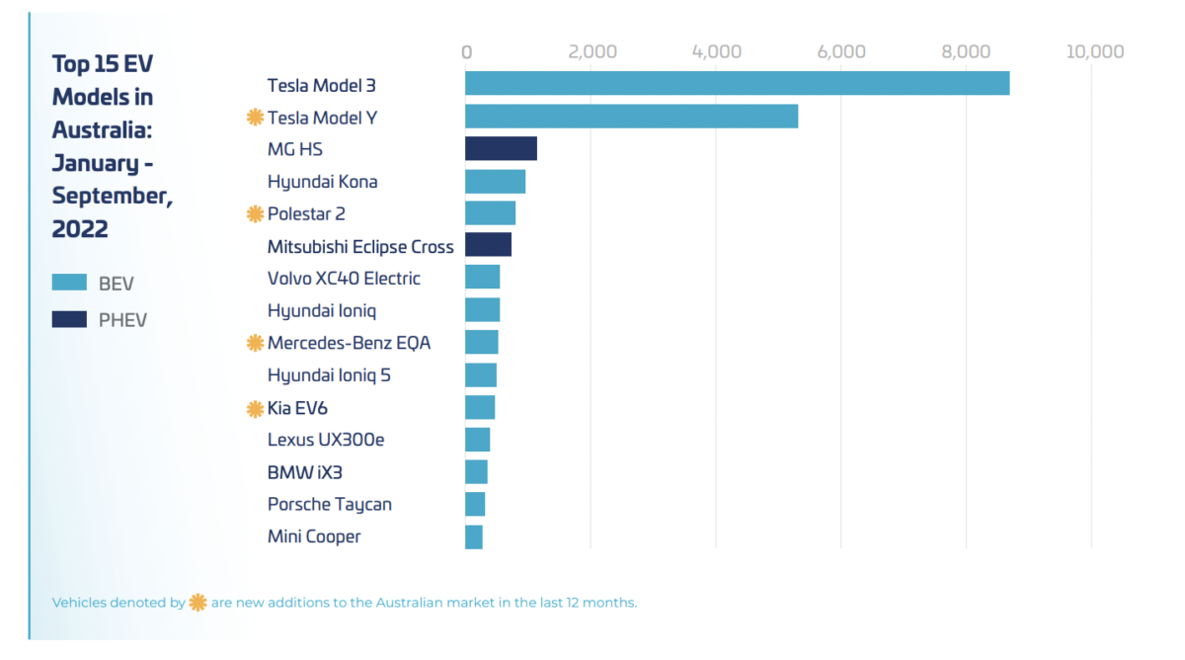Select the 'Mercedes-Benz EQA' label
The width and height of the screenshot is (1185, 660).
click(350, 343)
